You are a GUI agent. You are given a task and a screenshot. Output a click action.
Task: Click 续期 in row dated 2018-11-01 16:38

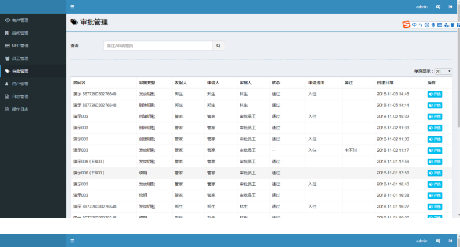point(143,196)
